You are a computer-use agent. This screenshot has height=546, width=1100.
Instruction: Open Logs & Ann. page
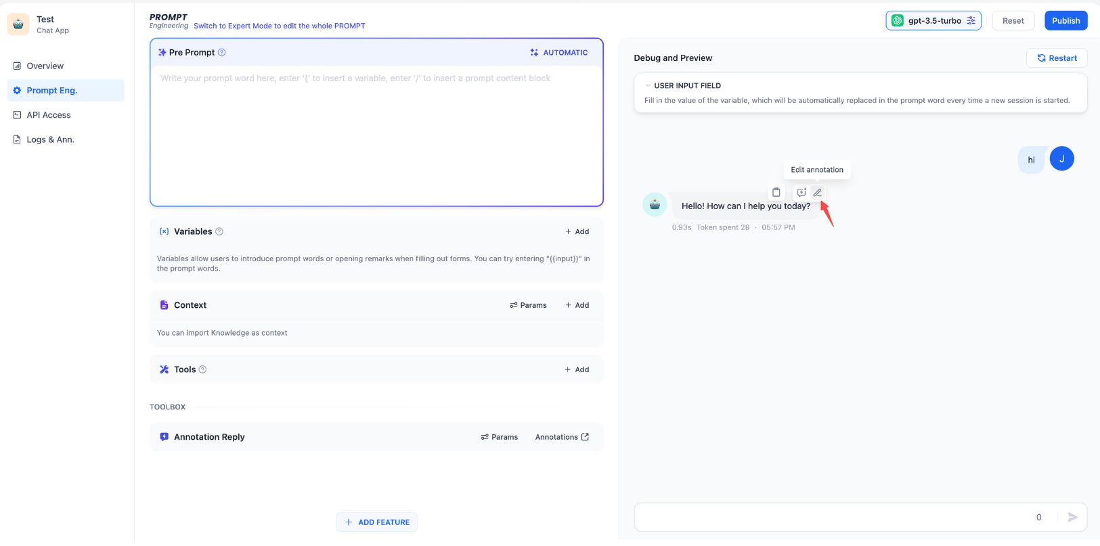(50, 139)
